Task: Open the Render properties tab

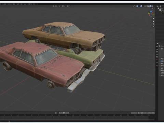Action: (157, 50)
